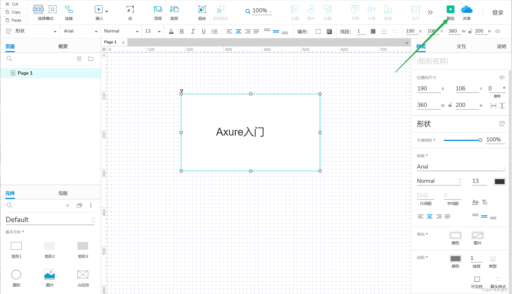This screenshot has height=294, width=512.
Task: Click the zoom magnifier icon
Action: tap(248, 11)
